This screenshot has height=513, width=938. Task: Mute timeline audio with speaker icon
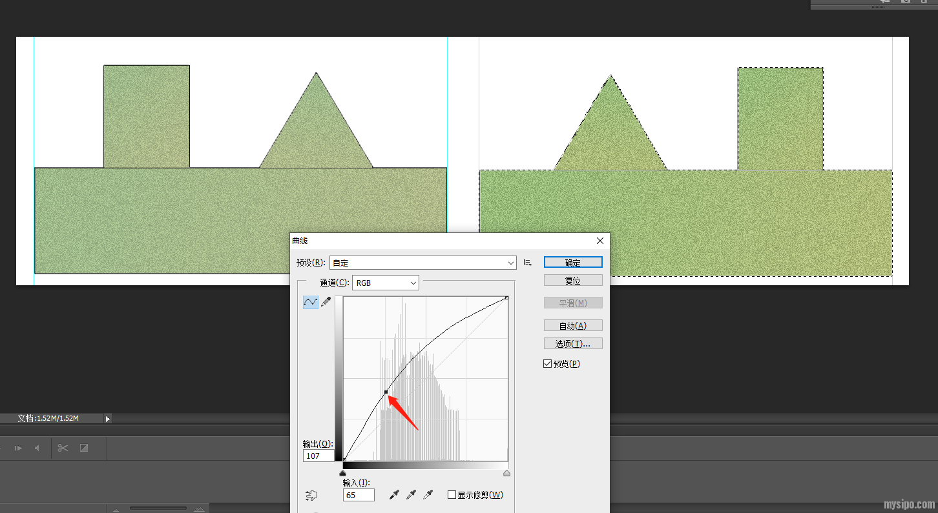(x=37, y=448)
